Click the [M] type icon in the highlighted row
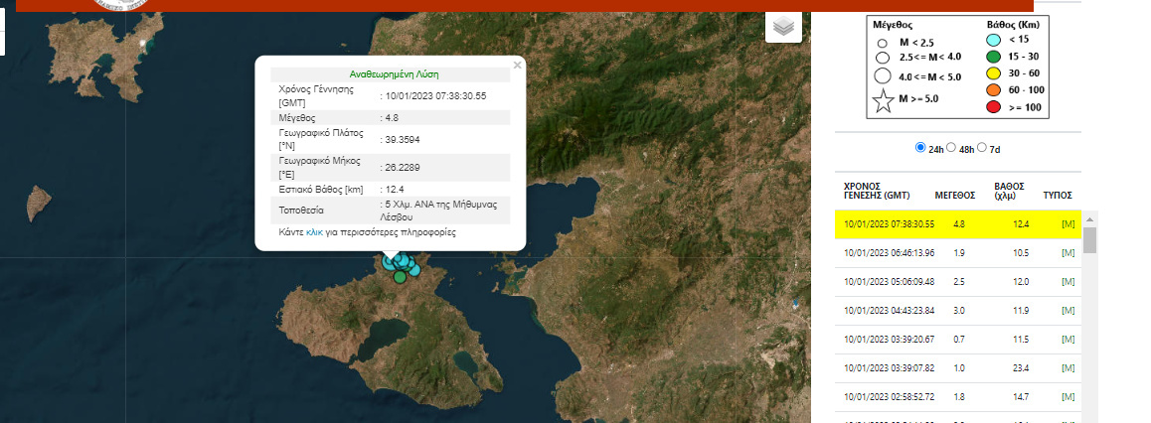 (1068, 224)
